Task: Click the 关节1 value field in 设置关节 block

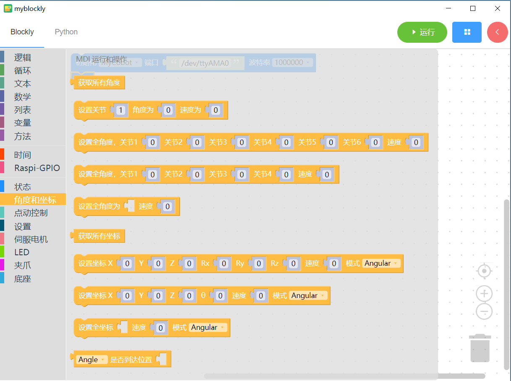Action: [120, 111]
